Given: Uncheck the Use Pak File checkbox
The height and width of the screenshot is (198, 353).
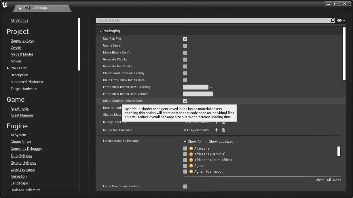Looking at the screenshot, I should coord(185,39).
